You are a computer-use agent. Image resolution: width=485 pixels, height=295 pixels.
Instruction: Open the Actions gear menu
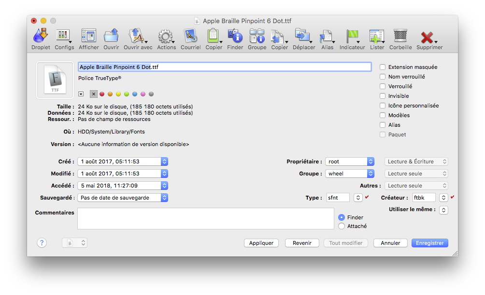point(166,37)
